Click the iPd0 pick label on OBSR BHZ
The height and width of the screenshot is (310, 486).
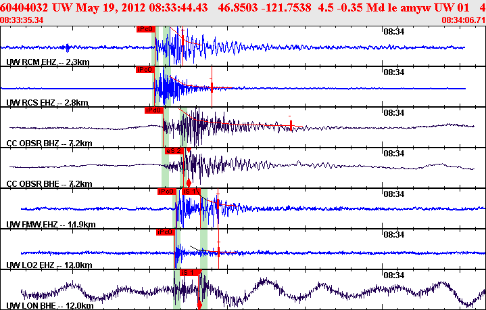(153, 110)
